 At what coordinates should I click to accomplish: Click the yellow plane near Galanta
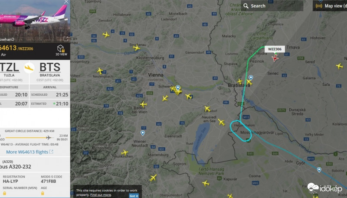pyautogui.click(x=339, y=66)
